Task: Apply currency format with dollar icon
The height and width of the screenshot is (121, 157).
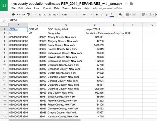Action: (35, 15)
